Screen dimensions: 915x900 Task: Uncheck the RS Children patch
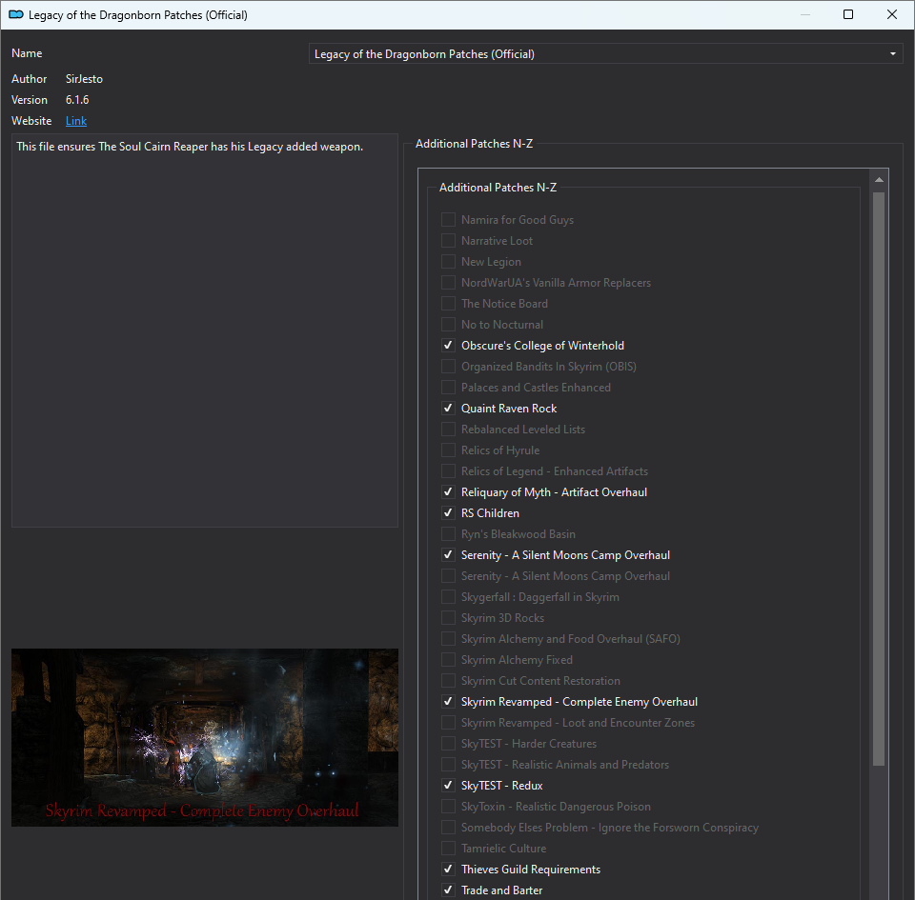click(x=448, y=513)
